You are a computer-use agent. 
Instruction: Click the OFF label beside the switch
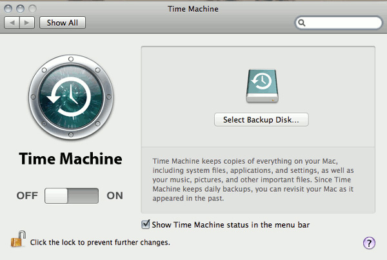click(x=27, y=195)
